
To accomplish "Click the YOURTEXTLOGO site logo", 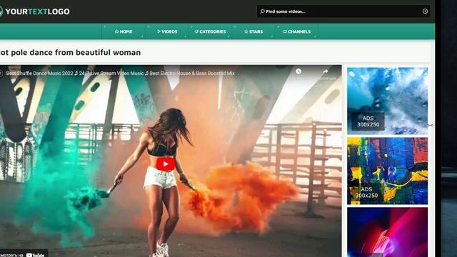I will pyautogui.click(x=34, y=11).
